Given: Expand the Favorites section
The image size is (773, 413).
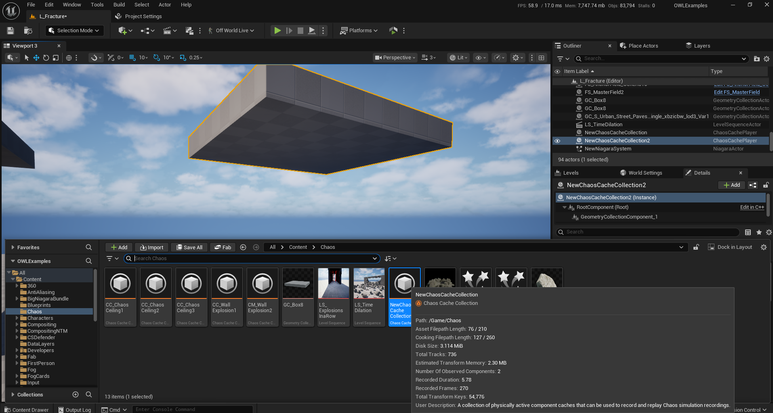Looking at the screenshot, I should [x=13, y=248].
